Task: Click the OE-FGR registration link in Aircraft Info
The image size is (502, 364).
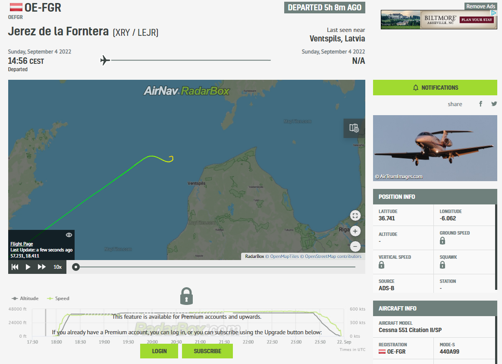Action: (x=396, y=351)
